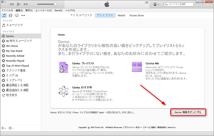
Task: Open the mini player menu icon in the top-left corner
Action: [3, 2]
